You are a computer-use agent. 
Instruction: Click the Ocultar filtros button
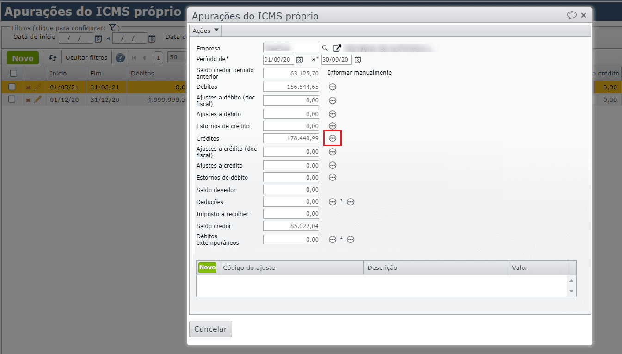click(x=86, y=57)
